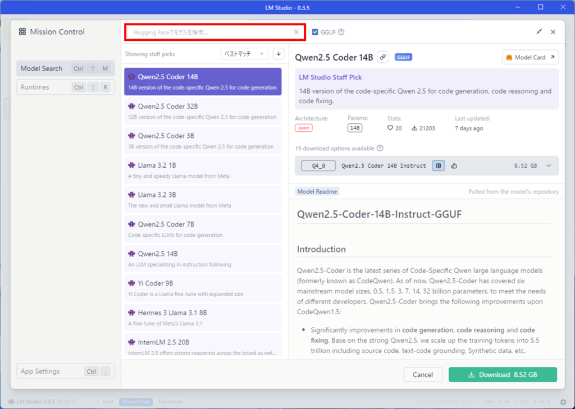Click the Mission Control grid icon
Viewport: 575px width, 409px height.
pyautogui.click(x=22, y=32)
